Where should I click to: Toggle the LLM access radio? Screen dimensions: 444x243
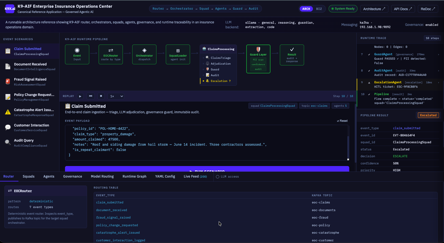tap(218, 177)
